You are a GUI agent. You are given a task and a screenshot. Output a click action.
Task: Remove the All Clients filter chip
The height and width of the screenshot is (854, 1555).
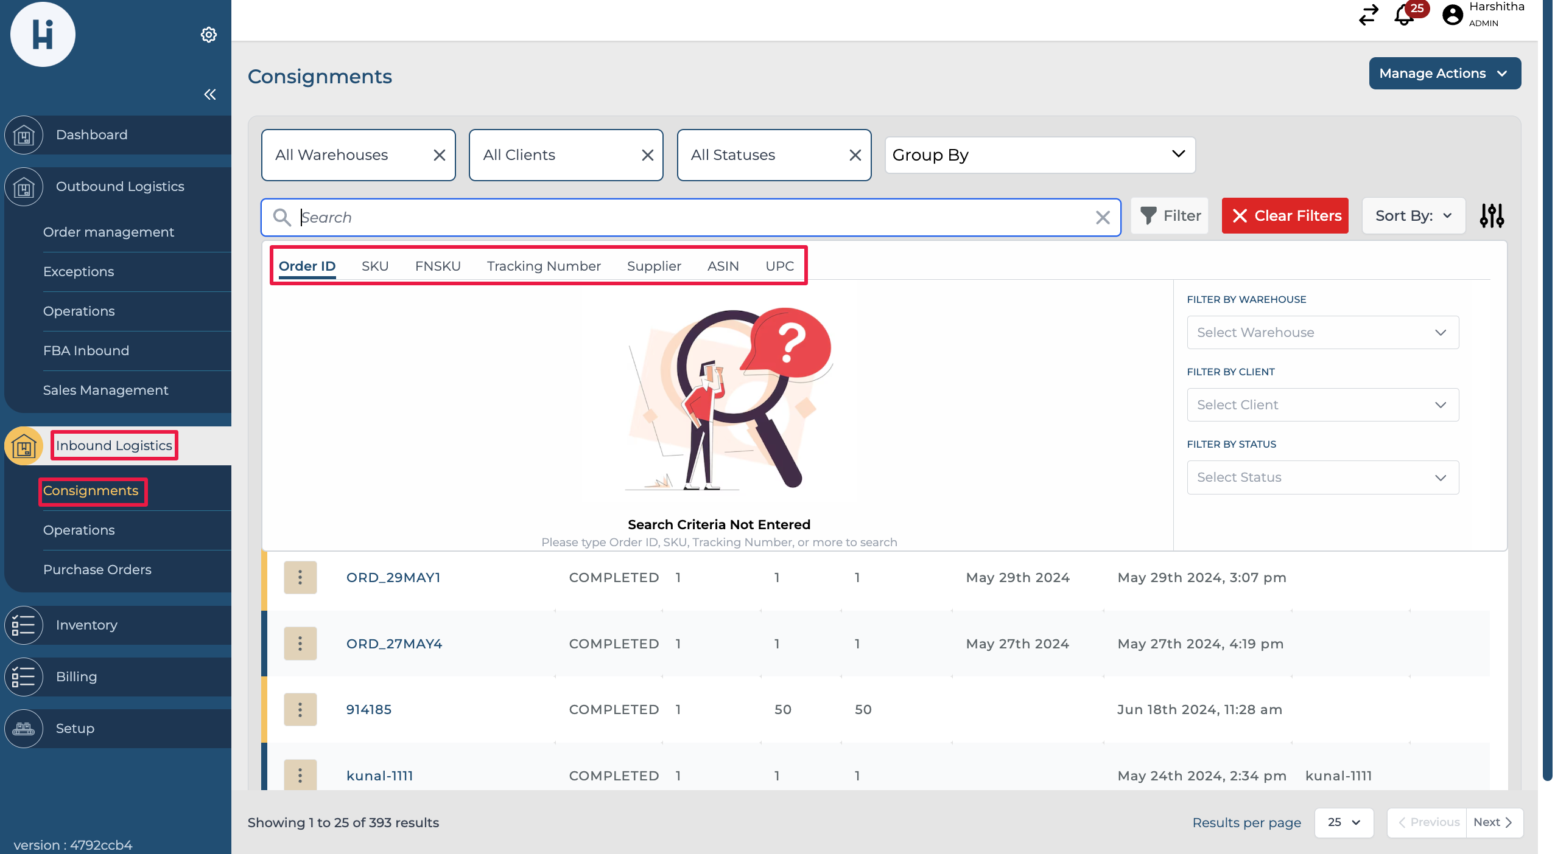click(x=647, y=155)
